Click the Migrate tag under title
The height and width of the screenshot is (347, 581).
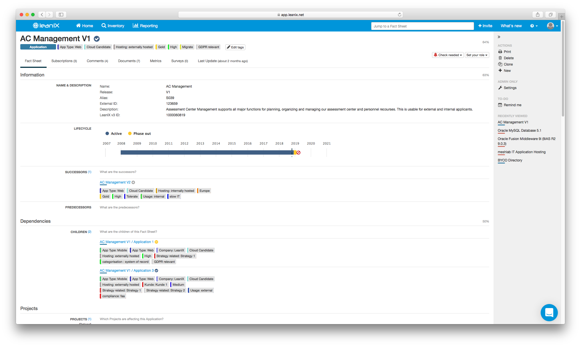tap(187, 47)
